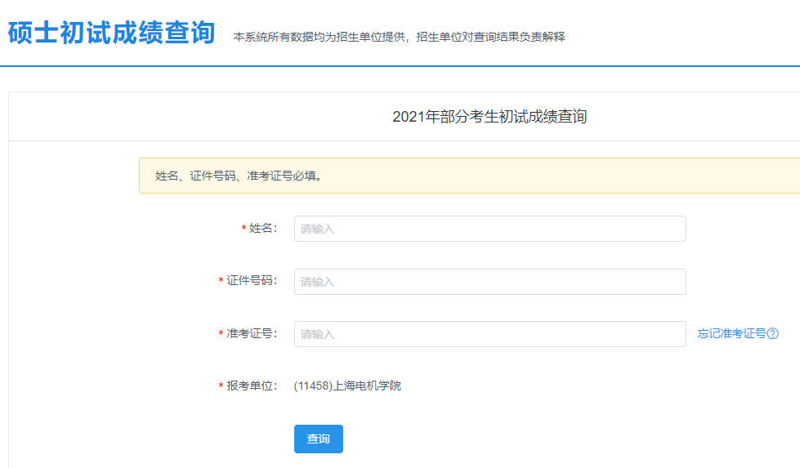Click the 姓名 input field
Screen dimensions: 800x468
[489, 229]
